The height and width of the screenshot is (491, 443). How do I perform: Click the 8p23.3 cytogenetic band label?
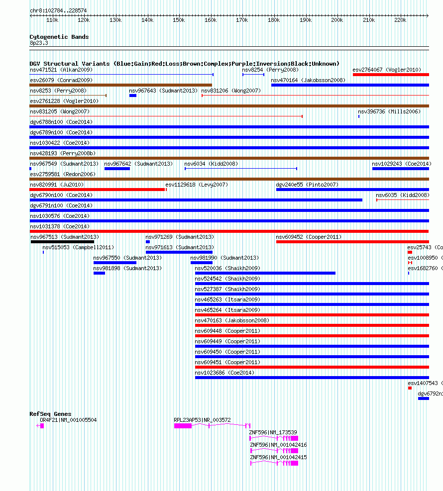pos(39,43)
